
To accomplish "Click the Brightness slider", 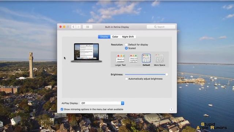I will point(146,74).
